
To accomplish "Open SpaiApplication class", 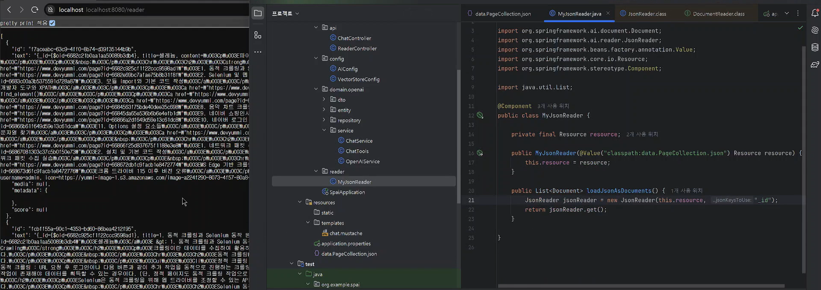I will point(347,192).
